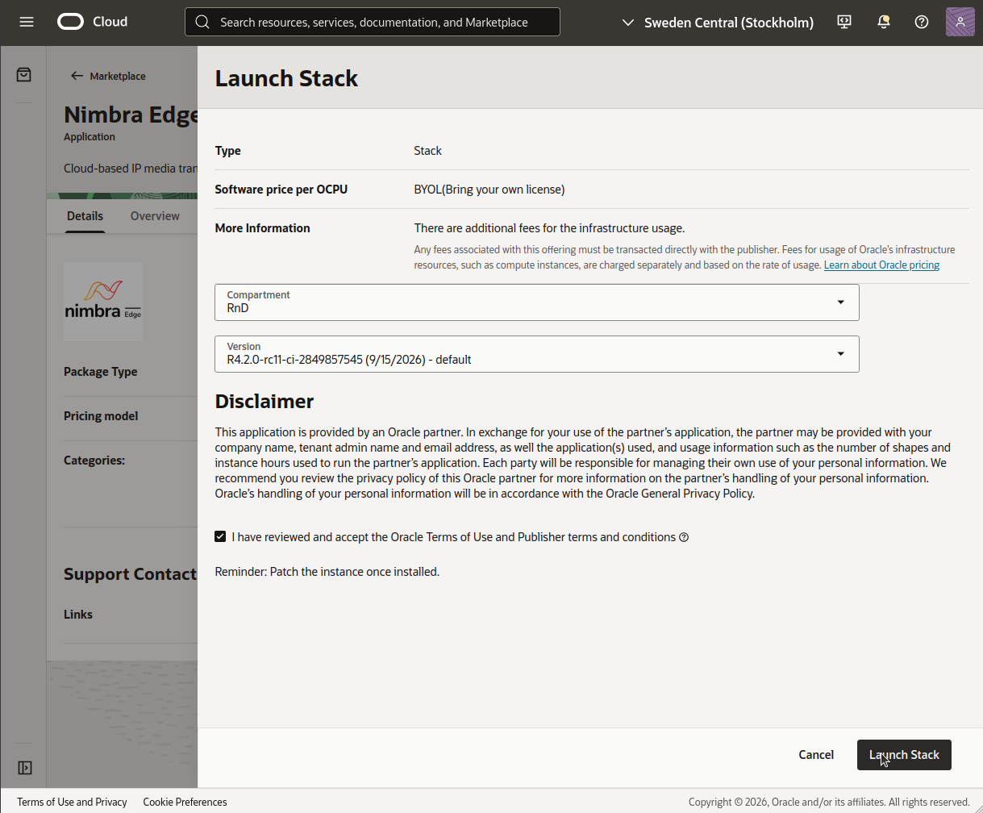Open the help question mark menu

coord(922,22)
